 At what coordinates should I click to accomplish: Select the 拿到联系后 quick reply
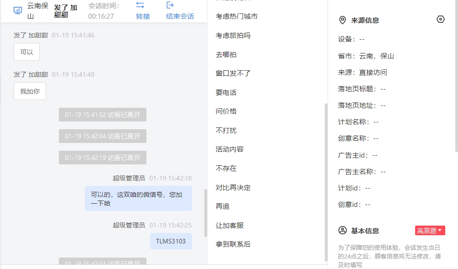(x=233, y=244)
